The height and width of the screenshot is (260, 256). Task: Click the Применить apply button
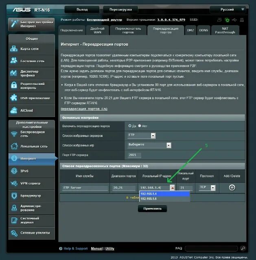152,208
